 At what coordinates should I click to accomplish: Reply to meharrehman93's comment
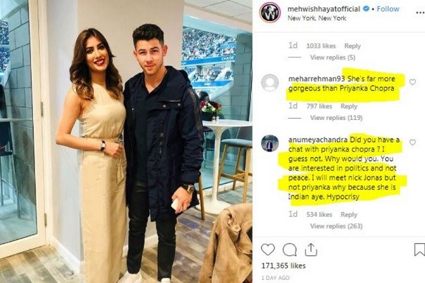click(349, 106)
